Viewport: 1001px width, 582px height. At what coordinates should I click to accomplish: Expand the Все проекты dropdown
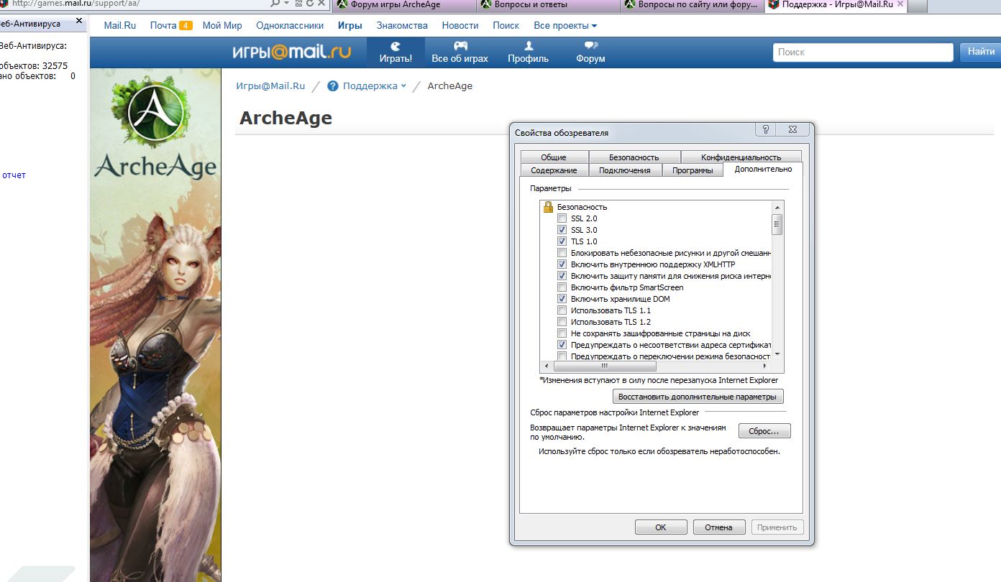click(565, 26)
